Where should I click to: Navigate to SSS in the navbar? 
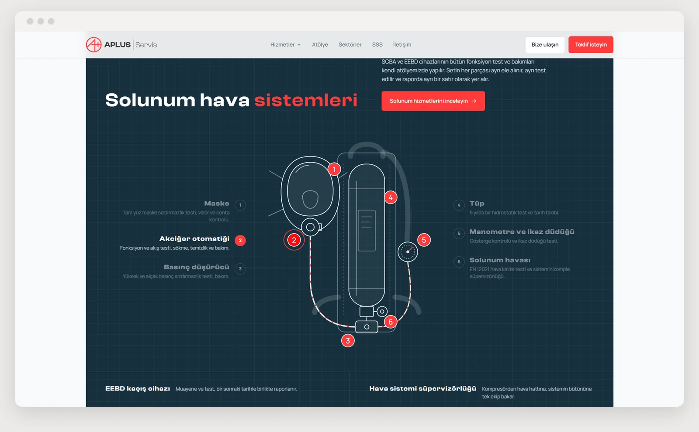pyautogui.click(x=377, y=44)
